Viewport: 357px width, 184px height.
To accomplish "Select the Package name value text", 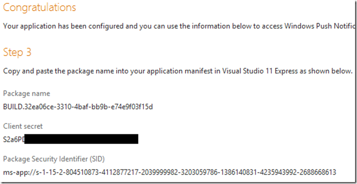I will pyautogui.click(x=78, y=107).
